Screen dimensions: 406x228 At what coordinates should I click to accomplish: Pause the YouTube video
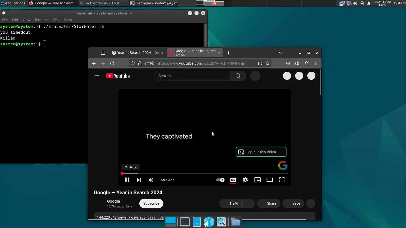[x=127, y=180]
